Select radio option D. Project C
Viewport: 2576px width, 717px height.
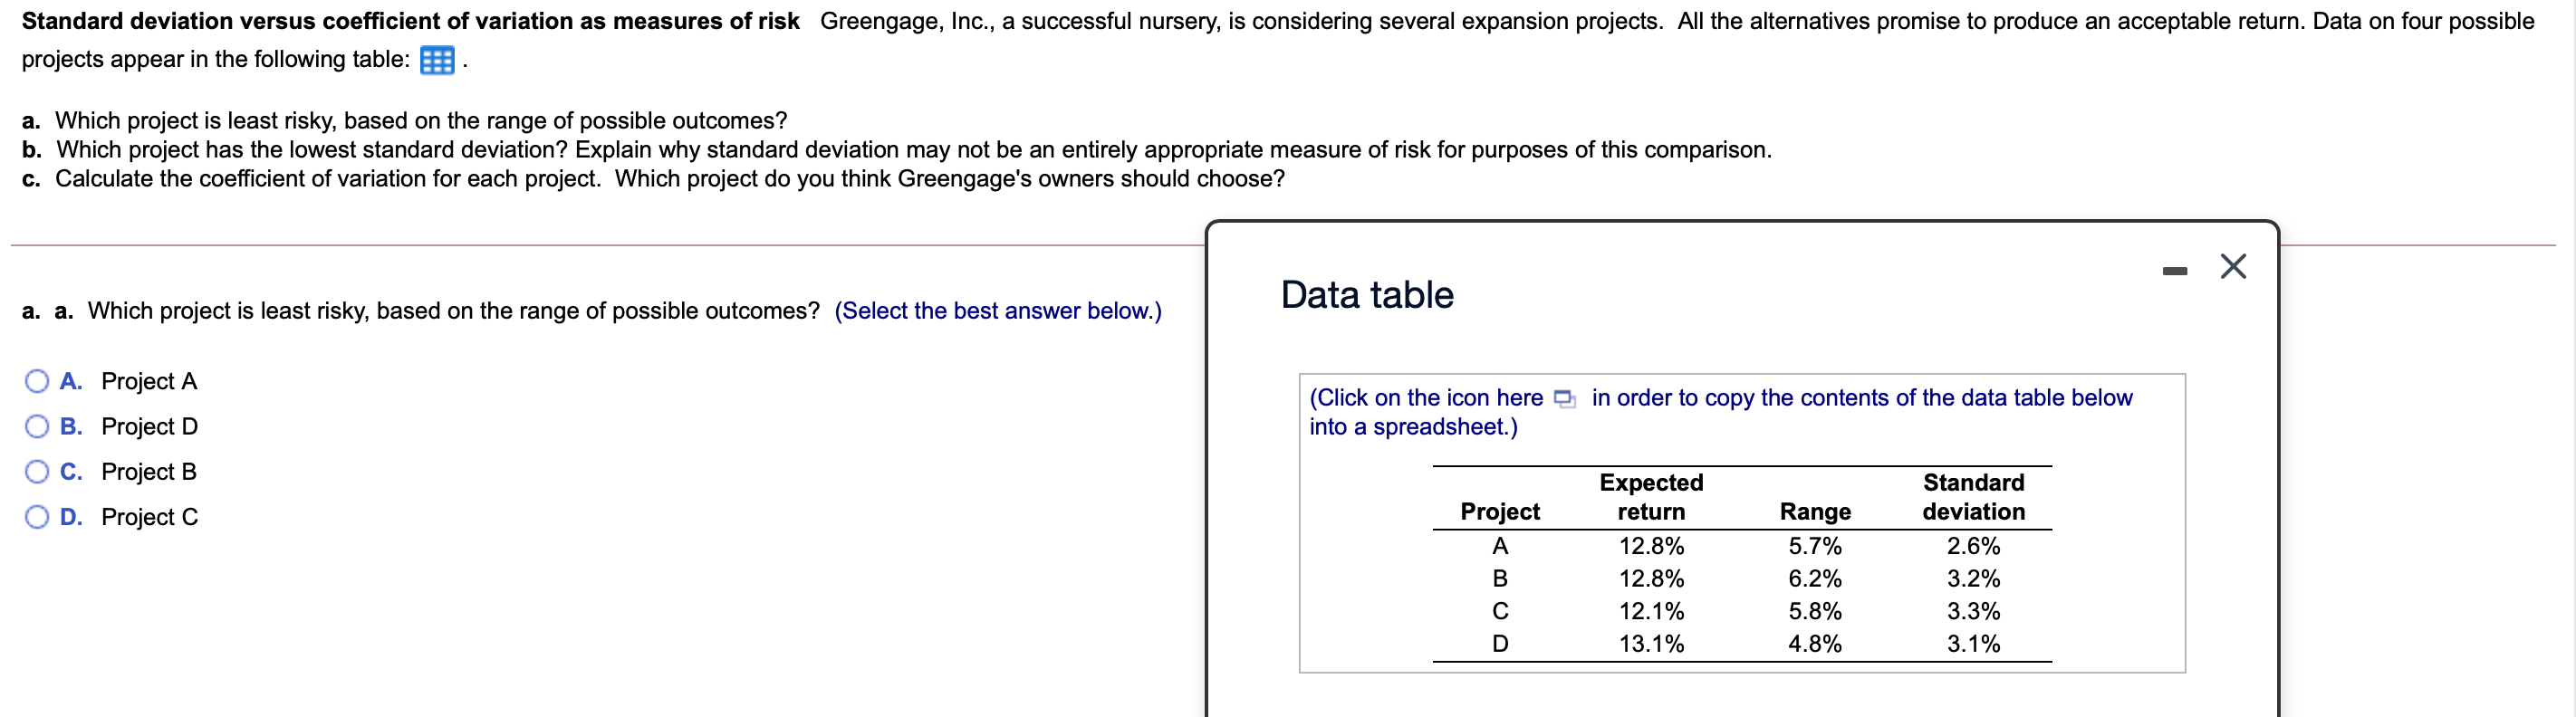(x=36, y=516)
